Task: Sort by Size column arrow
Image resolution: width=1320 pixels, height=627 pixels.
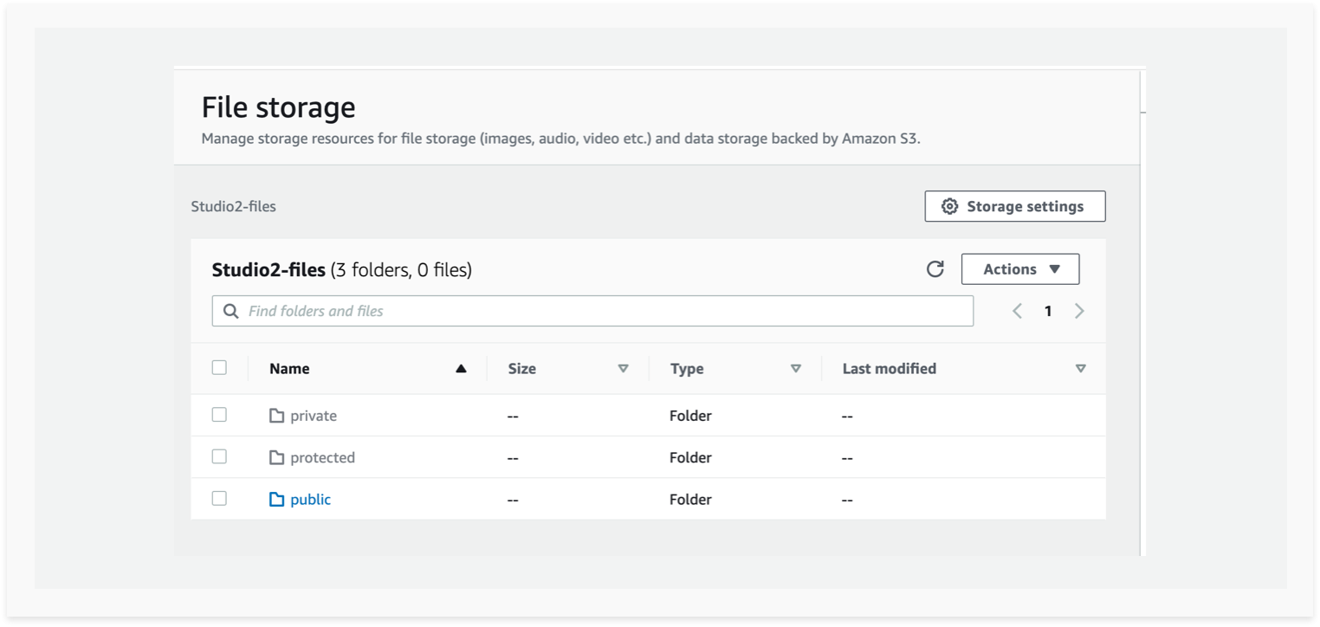Action: coord(623,369)
